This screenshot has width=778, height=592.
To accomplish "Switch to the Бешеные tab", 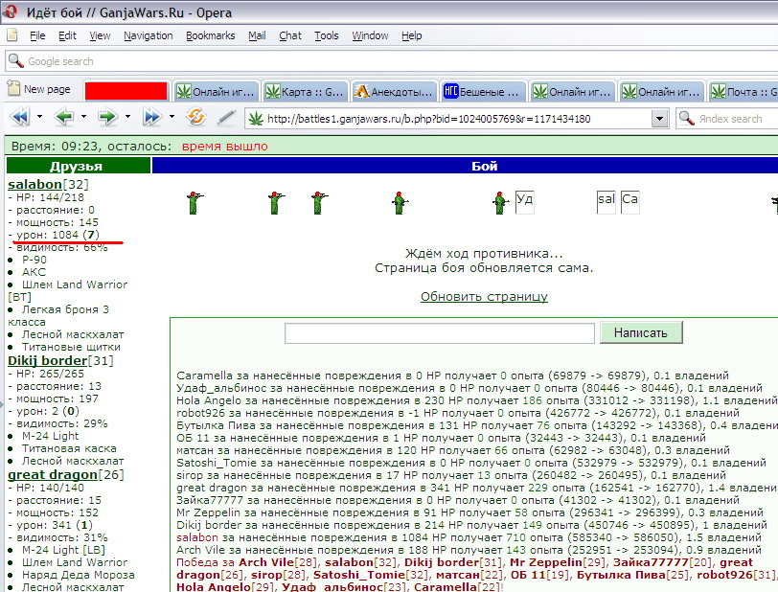I will (482, 91).
